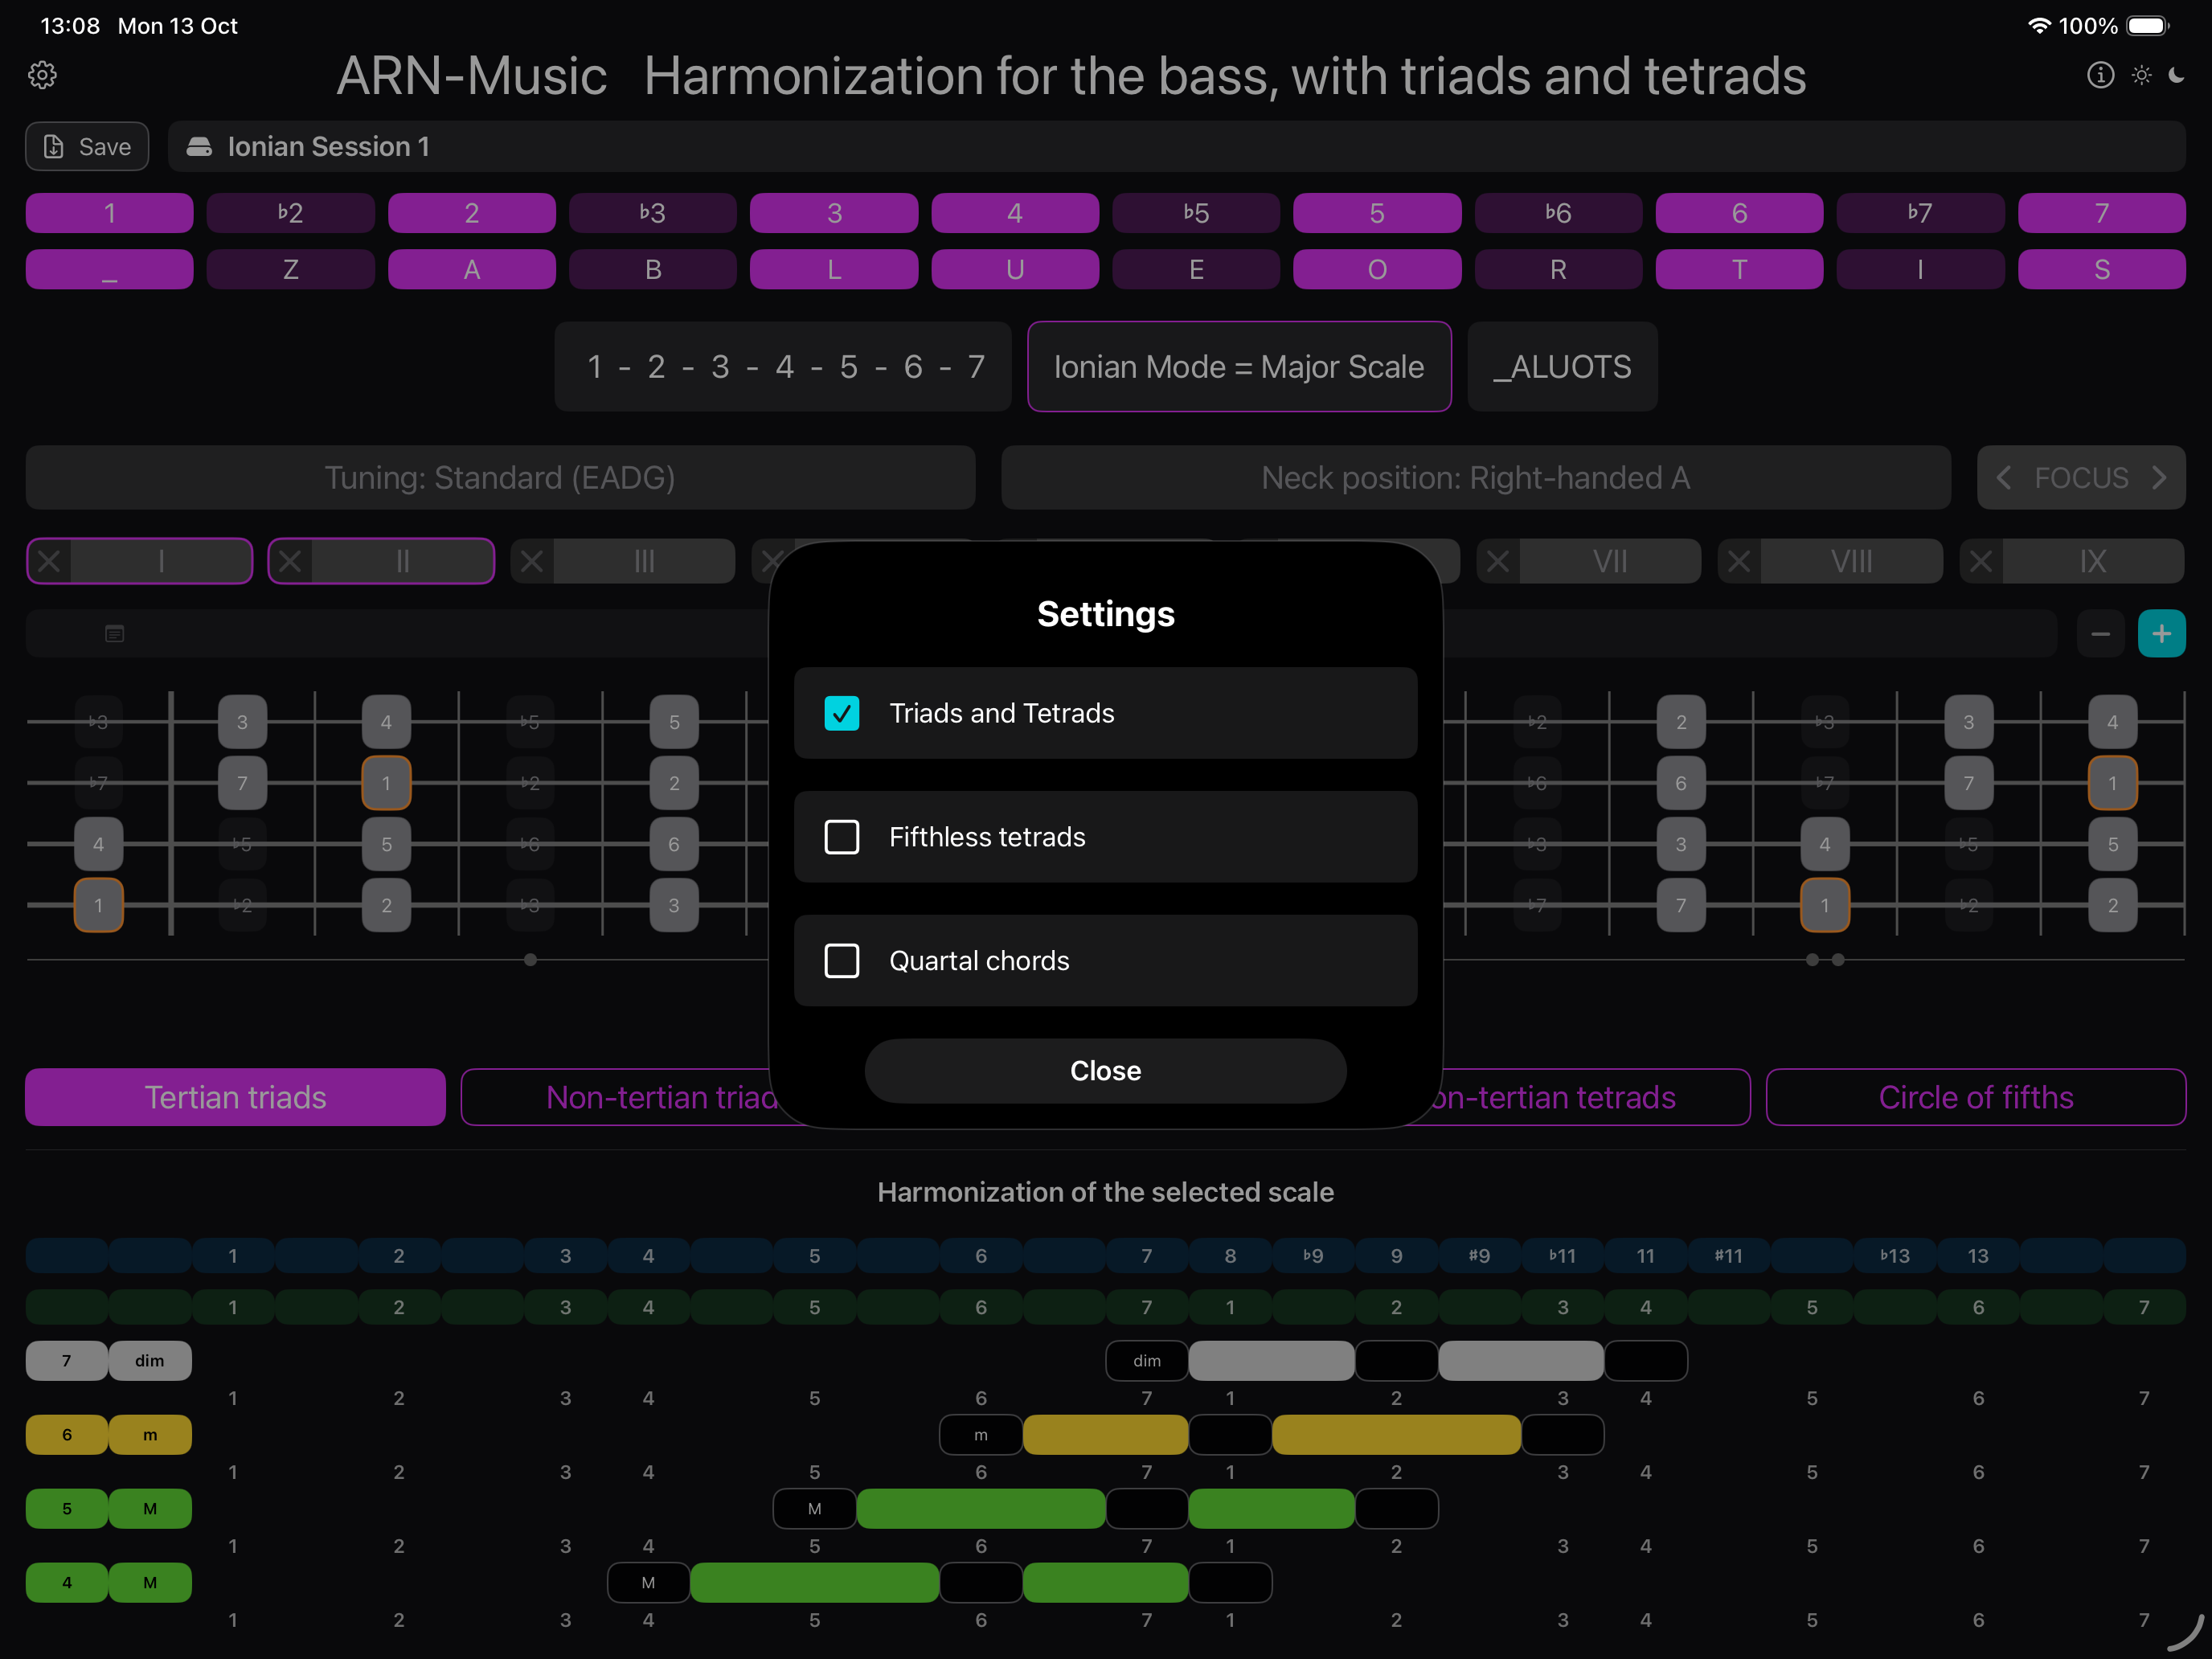Open Neck position Right-handed A selector
The image size is (2212, 1659).
pyautogui.click(x=1475, y=478)
